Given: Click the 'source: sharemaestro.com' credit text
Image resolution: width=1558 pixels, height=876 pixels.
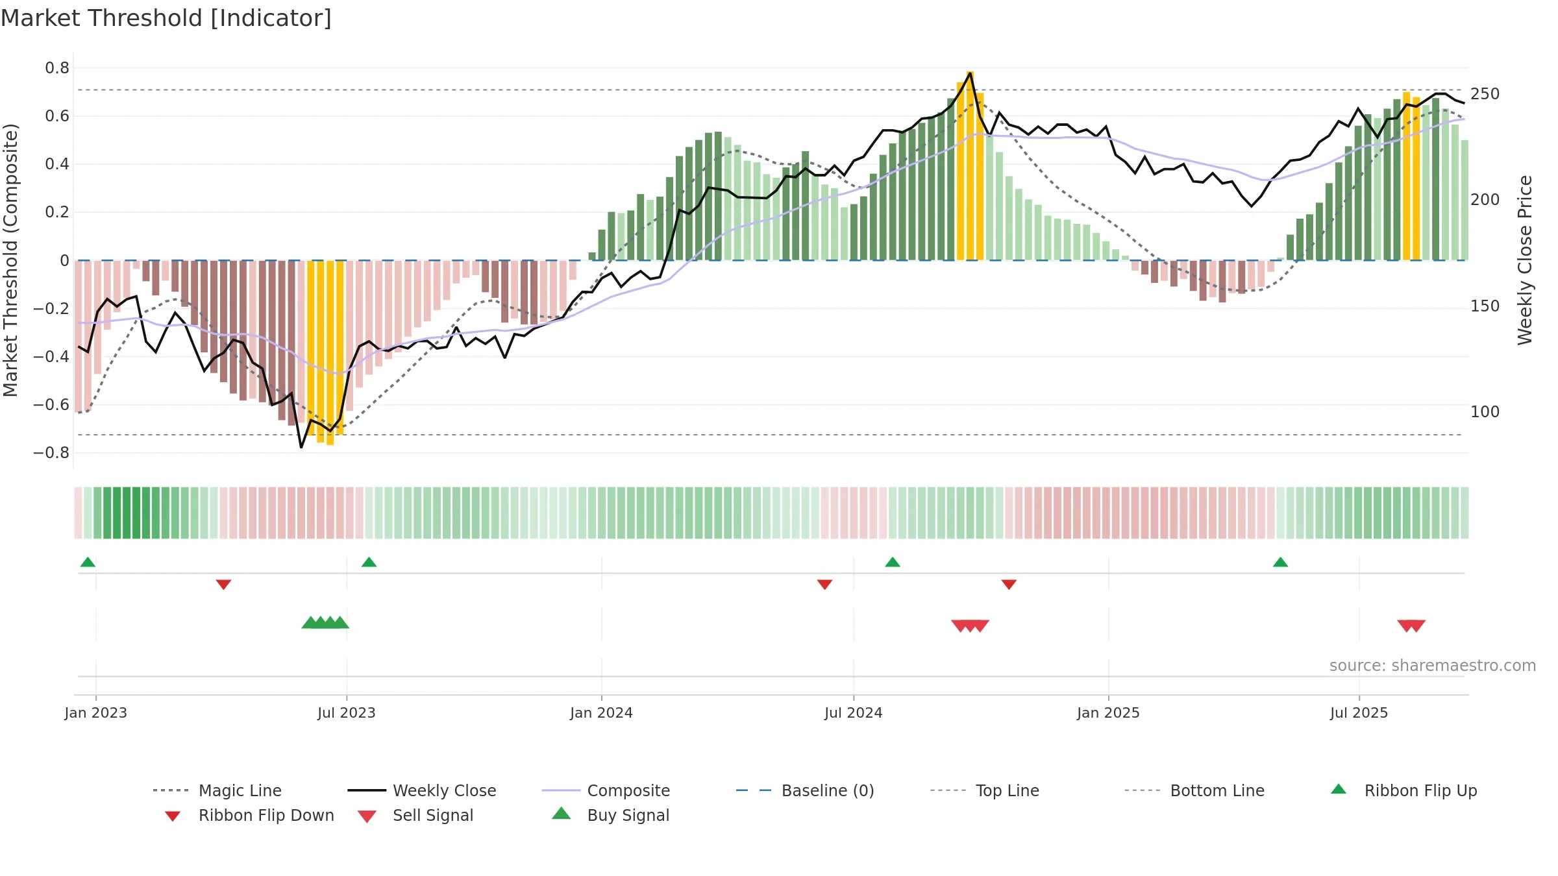Looking at the screenshot, I should tap(1433, 666).
